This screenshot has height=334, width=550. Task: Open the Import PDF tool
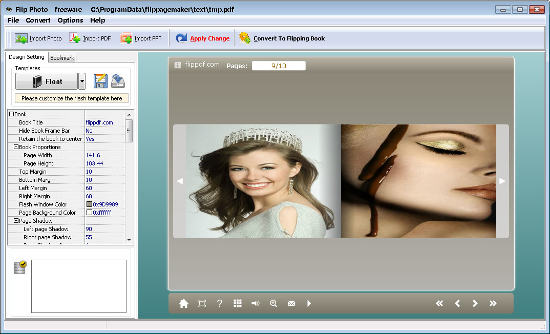point(75,38)
